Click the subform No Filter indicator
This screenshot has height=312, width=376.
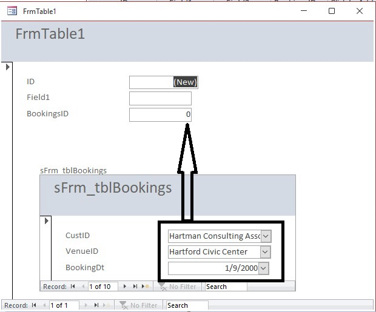point(178,287)
